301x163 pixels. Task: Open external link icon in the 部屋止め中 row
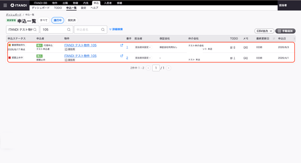click(121, 56)
